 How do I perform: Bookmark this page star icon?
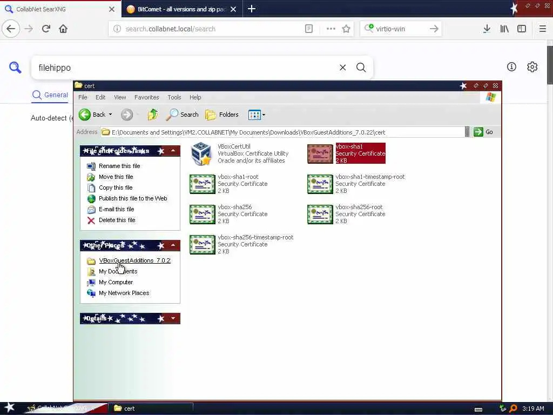[x=346, y=29]
